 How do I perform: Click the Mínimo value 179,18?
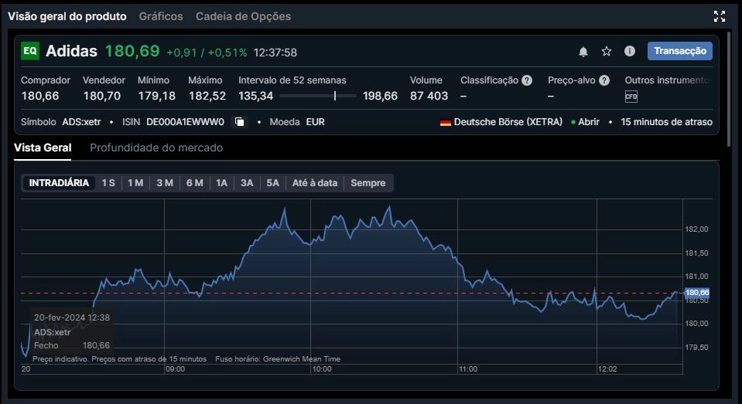pyautogui.click(x=156, y=96)
